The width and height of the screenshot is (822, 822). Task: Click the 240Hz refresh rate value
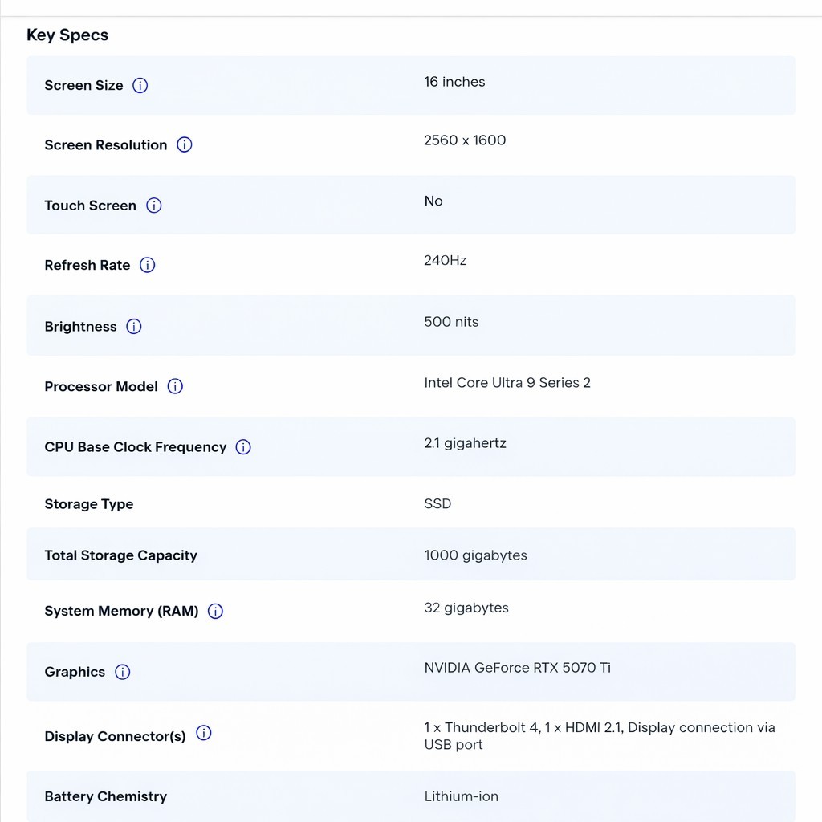click(x=445, y=261)
